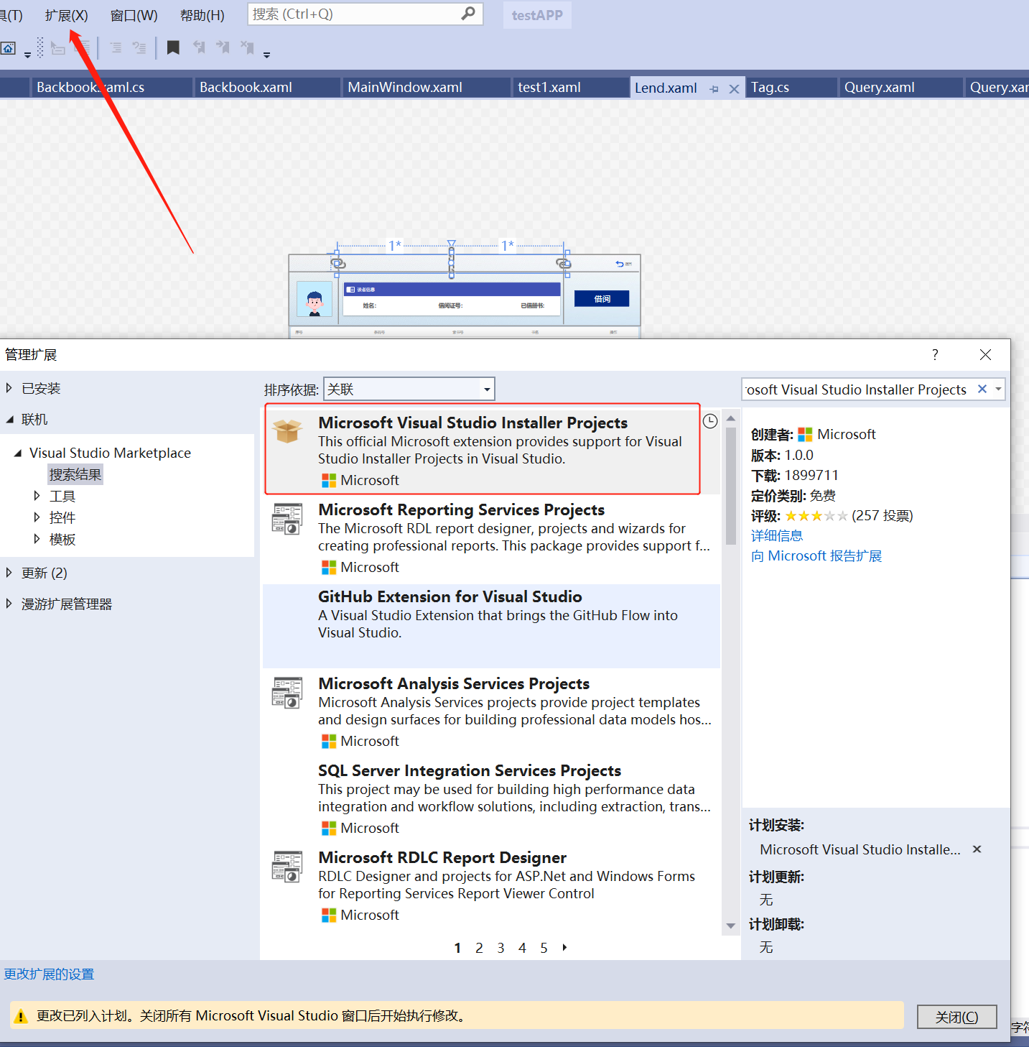Open the help question mark in 管理扩展
The height and width of the screenshot is (1047, 1029).
pyautogui.click(x=935, y=354)
